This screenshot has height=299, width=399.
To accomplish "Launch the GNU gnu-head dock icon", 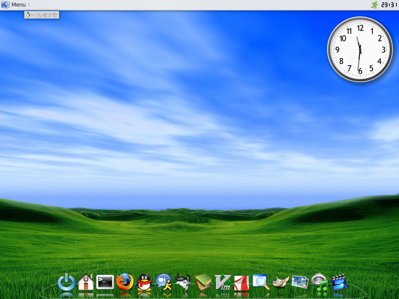I will 183,282.
